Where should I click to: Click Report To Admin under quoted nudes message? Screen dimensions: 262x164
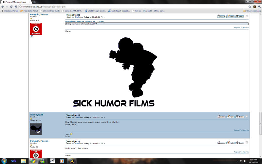(241, 28)
